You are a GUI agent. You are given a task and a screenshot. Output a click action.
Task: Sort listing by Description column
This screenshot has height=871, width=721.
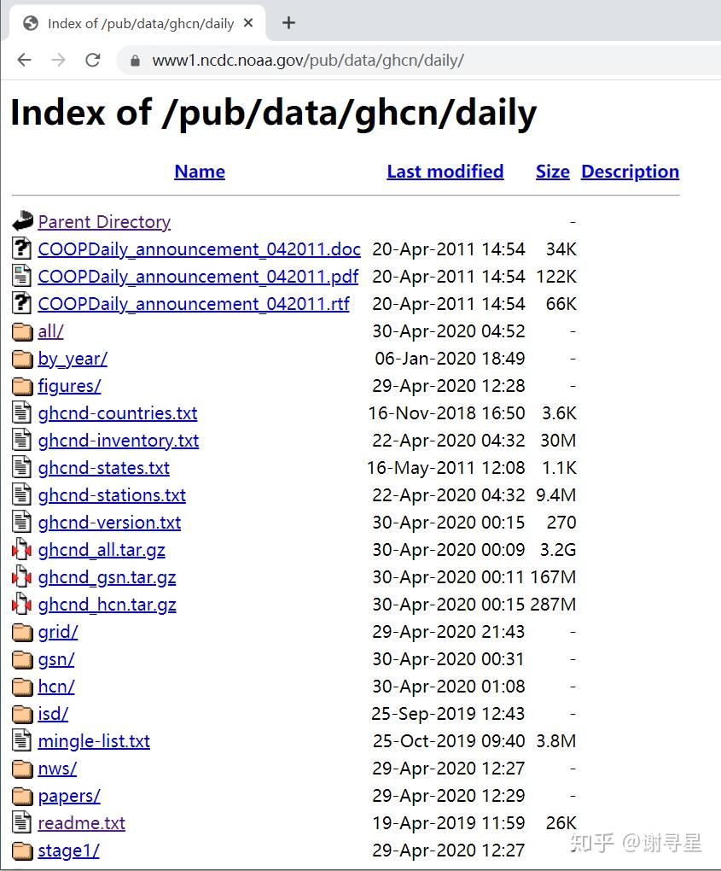point(630,172)
